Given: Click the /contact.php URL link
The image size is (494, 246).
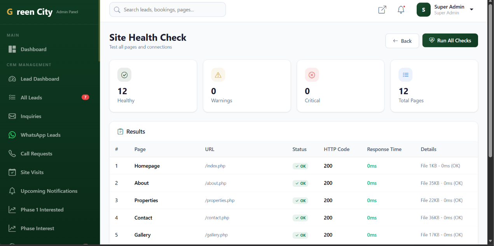Looking at the screenshot, I should [x=217, y=218].
